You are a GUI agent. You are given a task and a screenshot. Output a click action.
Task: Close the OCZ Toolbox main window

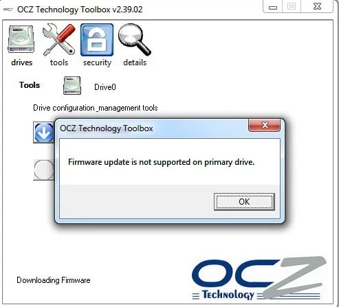(x=317, y=6)
